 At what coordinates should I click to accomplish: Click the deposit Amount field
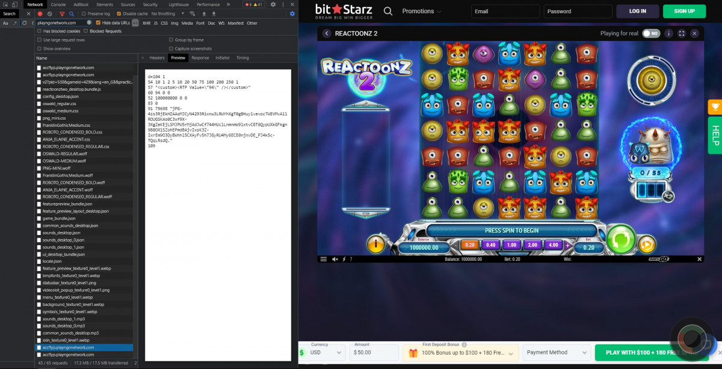tap(374, 353)
